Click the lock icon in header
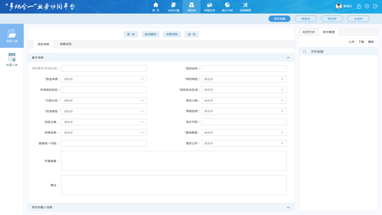 point(359,6)
